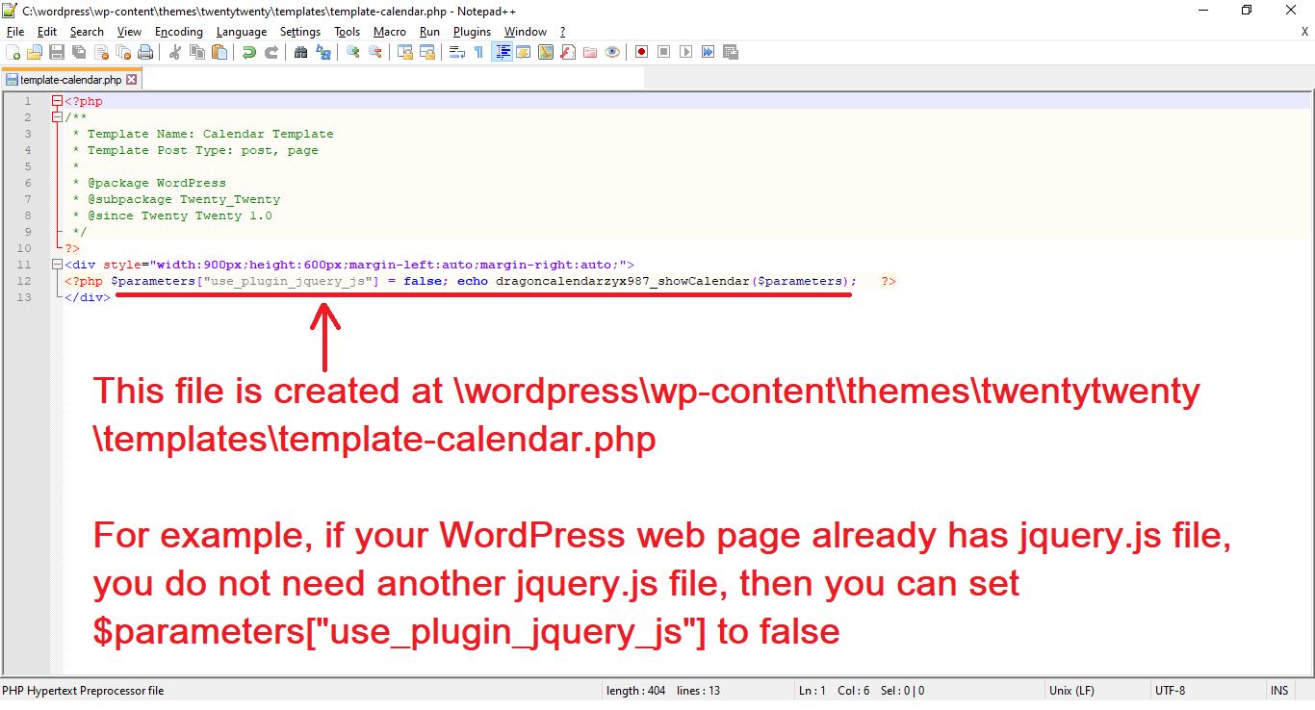Print the document with Print icon
Viewport: 1315px width, 710px height.
tap(145, 52)
